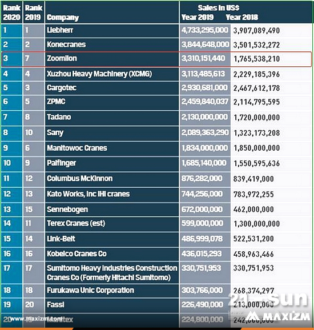Click the Rank 2019 column header
This screenshot has width=314, height=330.
(34, 13)
